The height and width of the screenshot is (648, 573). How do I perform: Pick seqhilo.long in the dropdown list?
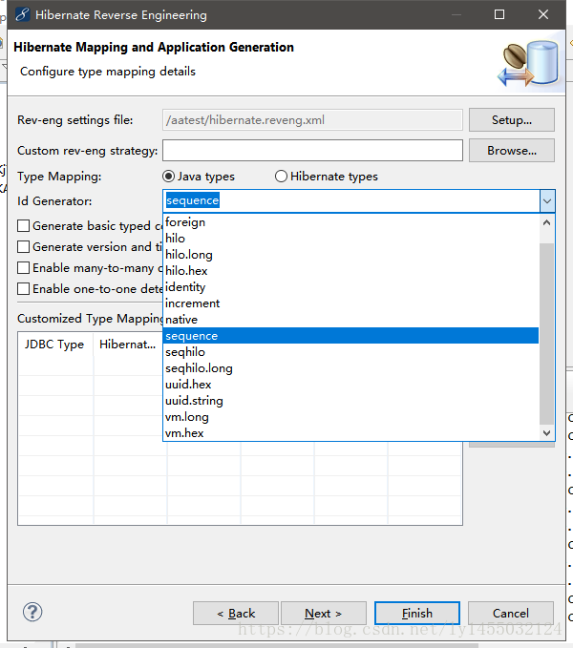(x=351, y=368)
